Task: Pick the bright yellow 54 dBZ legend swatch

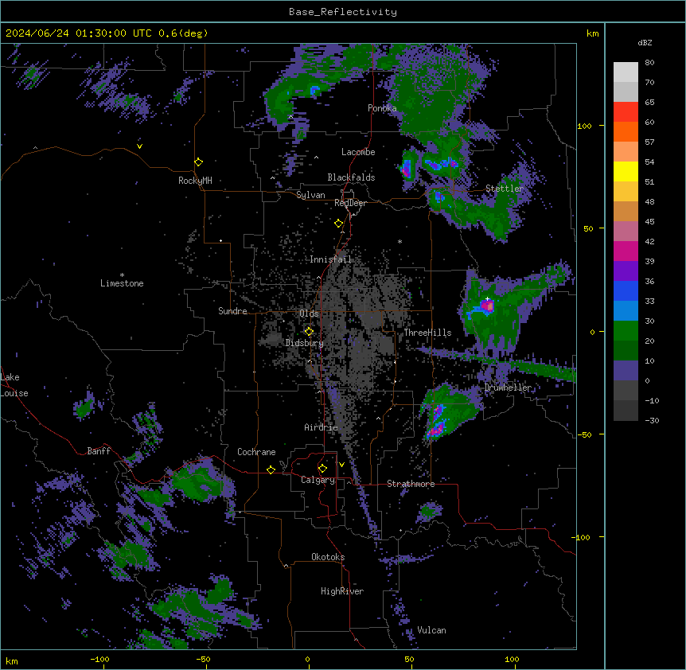Action: tap(626, 171)
